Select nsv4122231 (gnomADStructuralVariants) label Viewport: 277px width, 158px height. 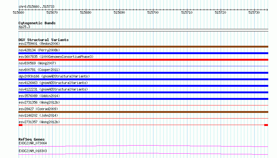pyautogui.click(x=53, y=89)
